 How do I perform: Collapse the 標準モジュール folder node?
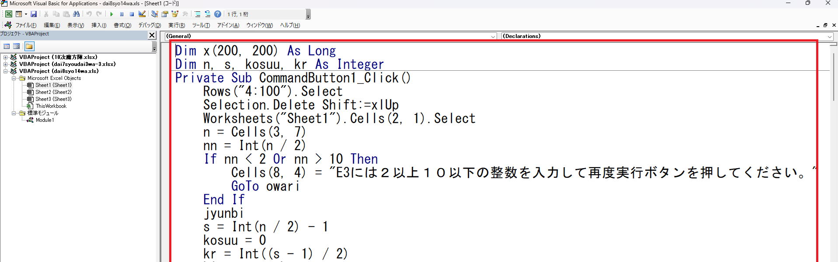(x=14, y=113)
